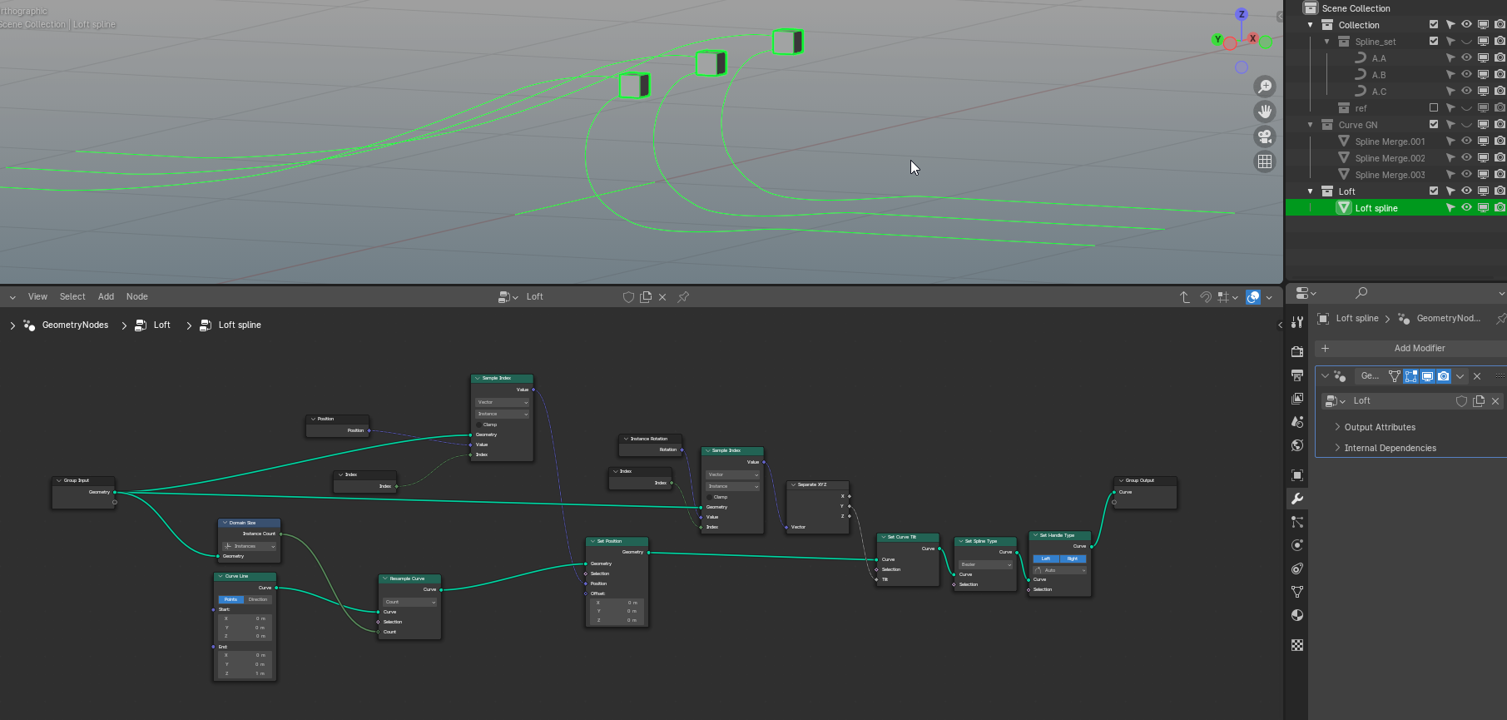This screenshot has width=1507, height=720.
Task: Open the node editor Add menu
Action: click(x=106, y=297)
